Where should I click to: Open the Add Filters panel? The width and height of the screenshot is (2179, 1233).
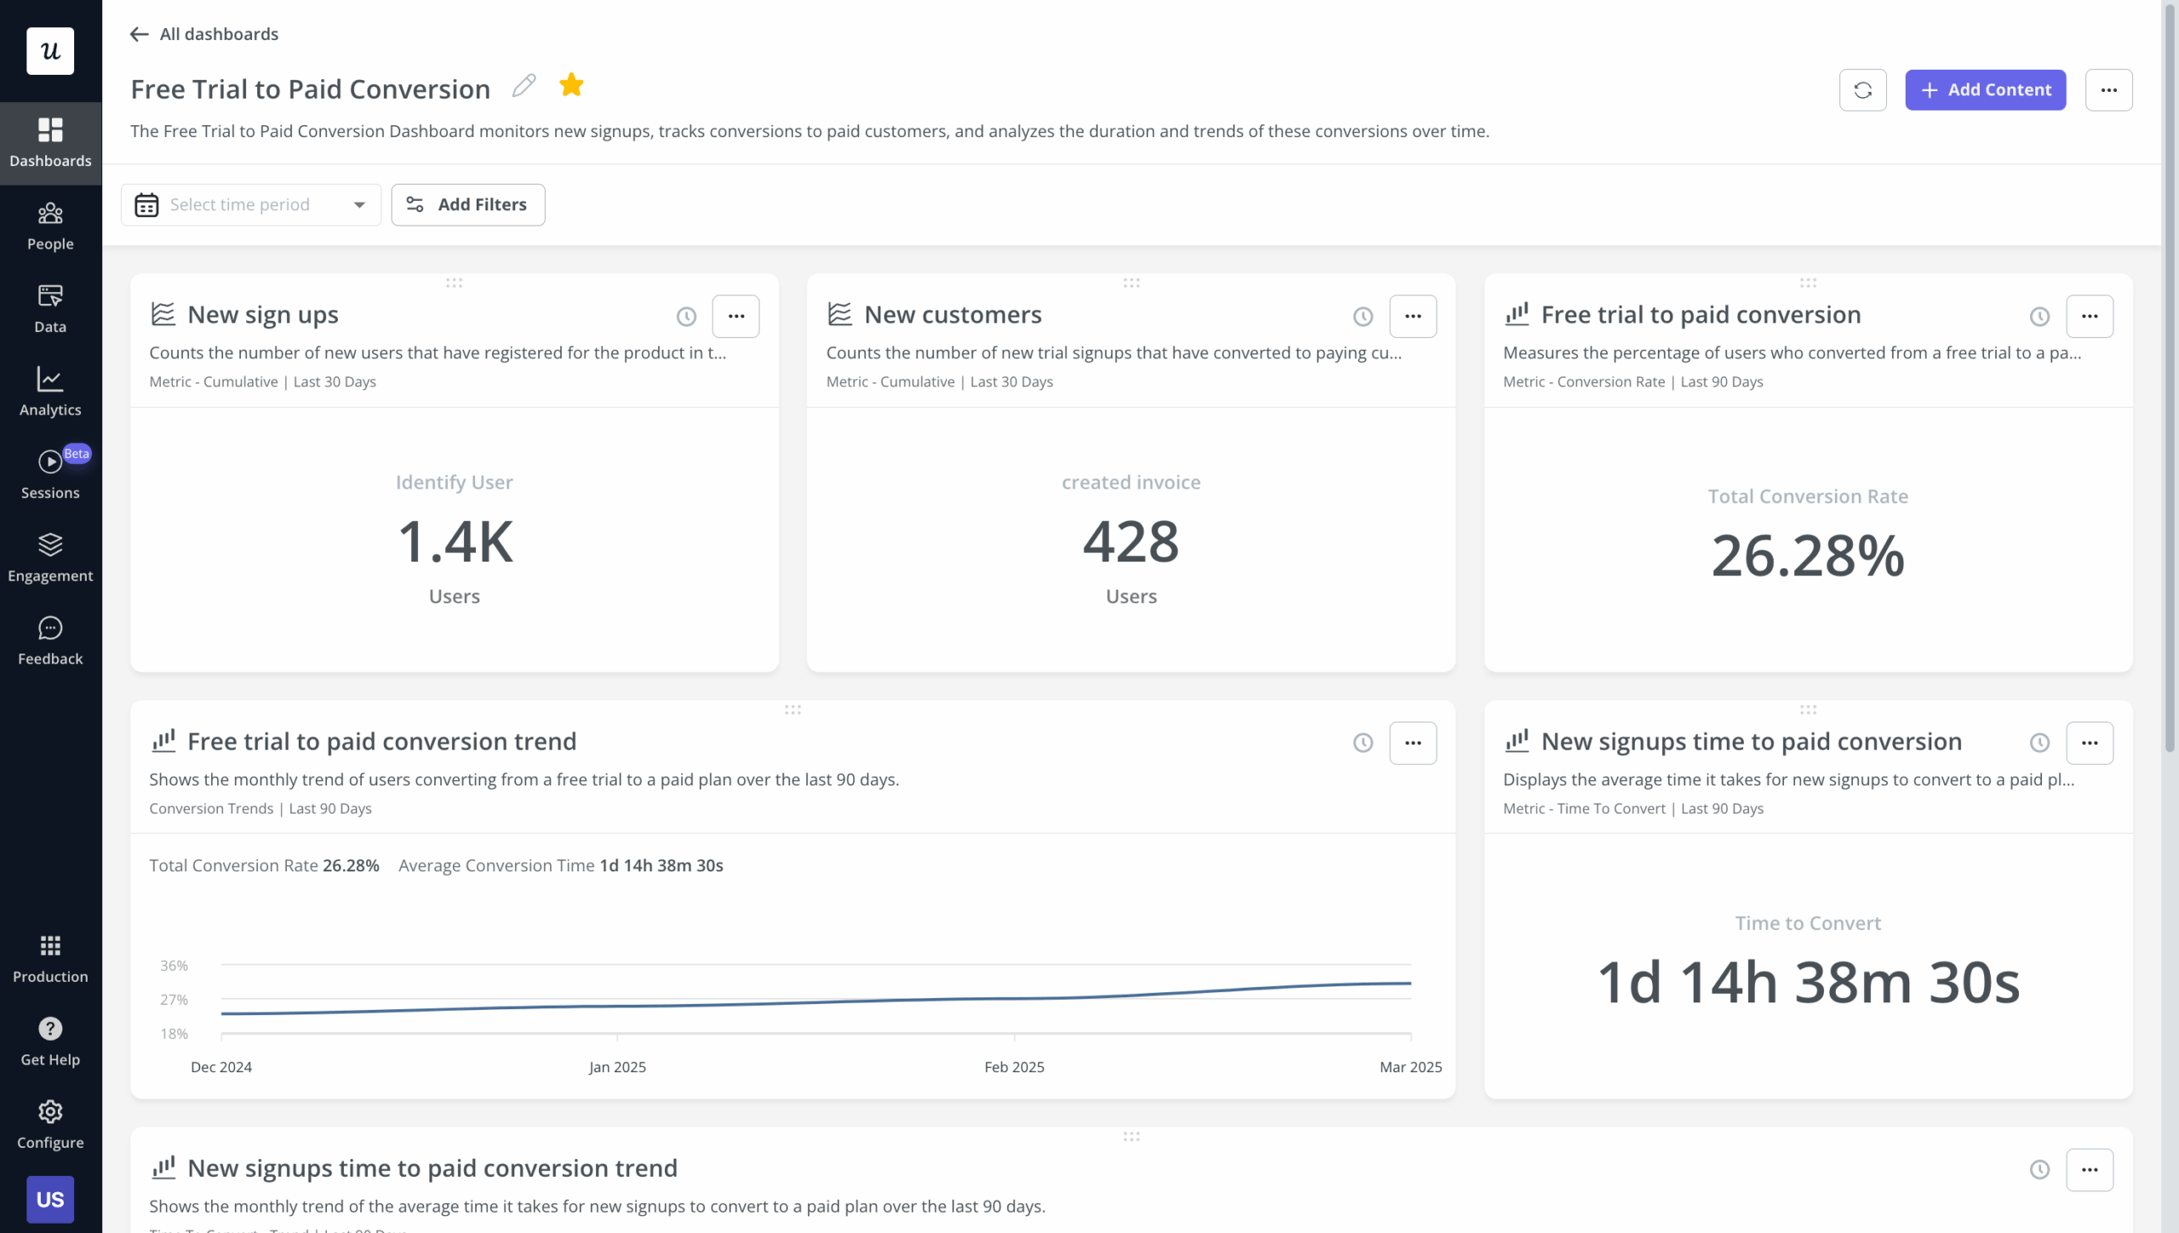(467, 204)
